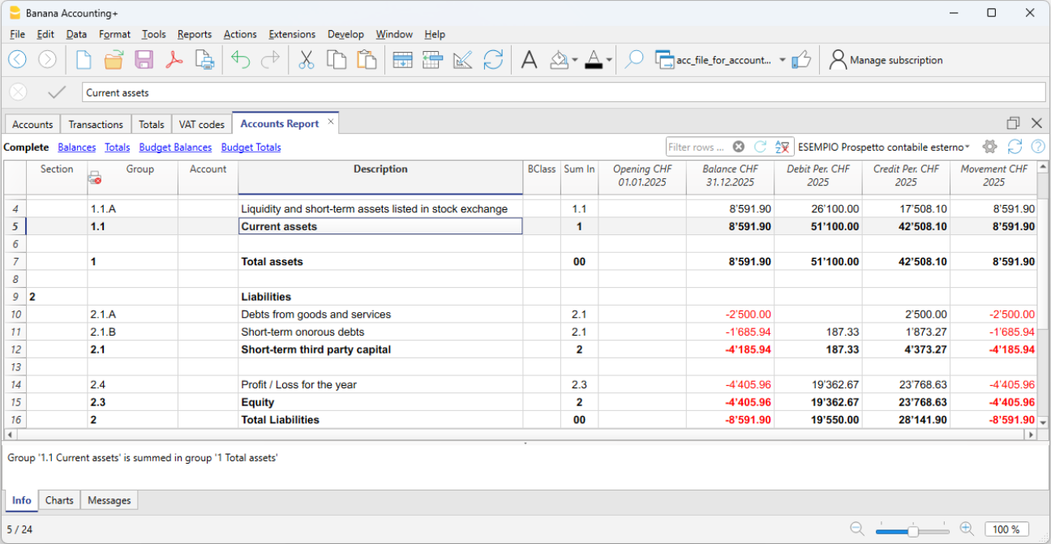
Task: Open the ESEMPIO Prospetto contabile esterno dropdown
Action: click(884, 147)
